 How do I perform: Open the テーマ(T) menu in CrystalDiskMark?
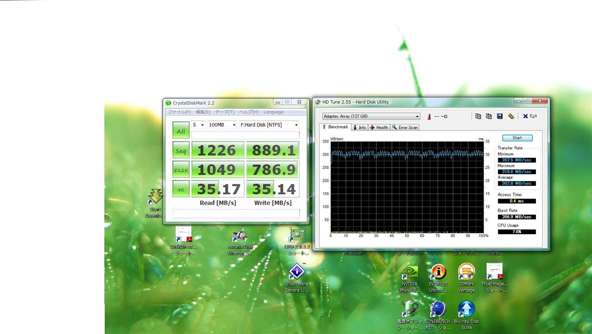(x=225, y=112)
